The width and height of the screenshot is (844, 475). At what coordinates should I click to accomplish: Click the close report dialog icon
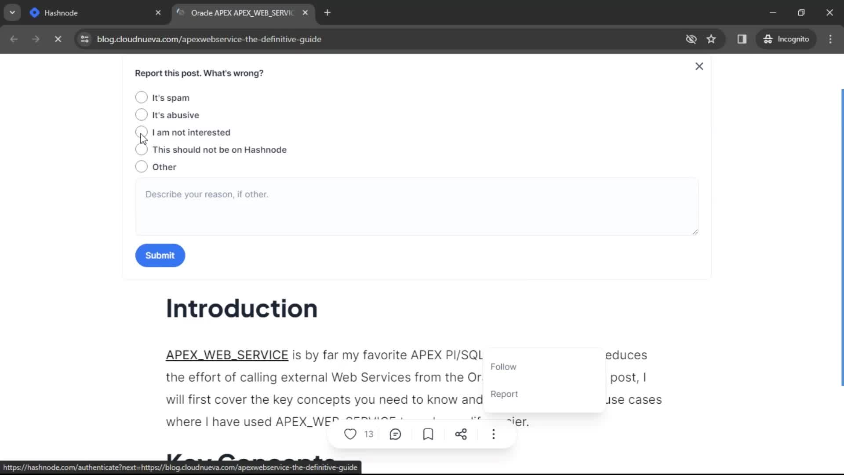click(x=700, y=66)
